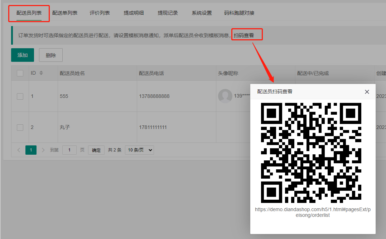
Task: Click the demo.diandashop.com URL text
Action: [313, 212]
